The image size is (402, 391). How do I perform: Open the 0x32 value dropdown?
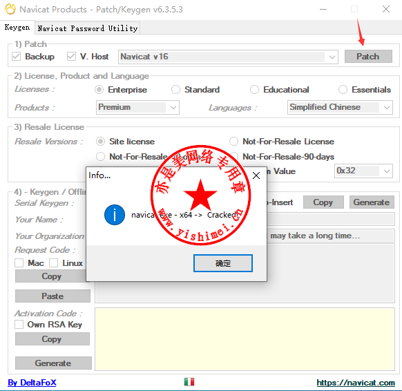tap(363, 171)
